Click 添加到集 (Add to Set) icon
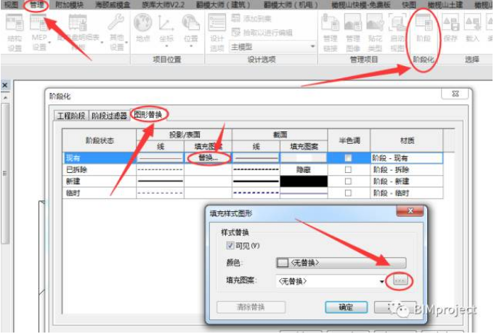494x334 pixels. 235,18
